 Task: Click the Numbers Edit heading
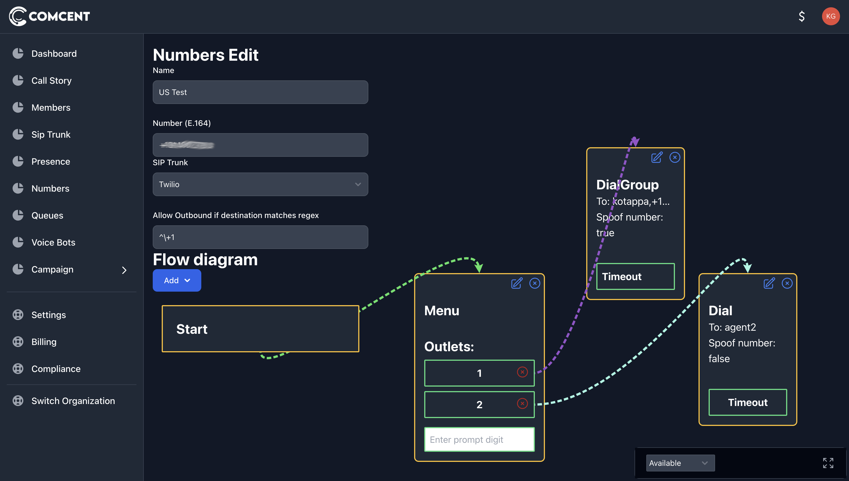[205, 55]
